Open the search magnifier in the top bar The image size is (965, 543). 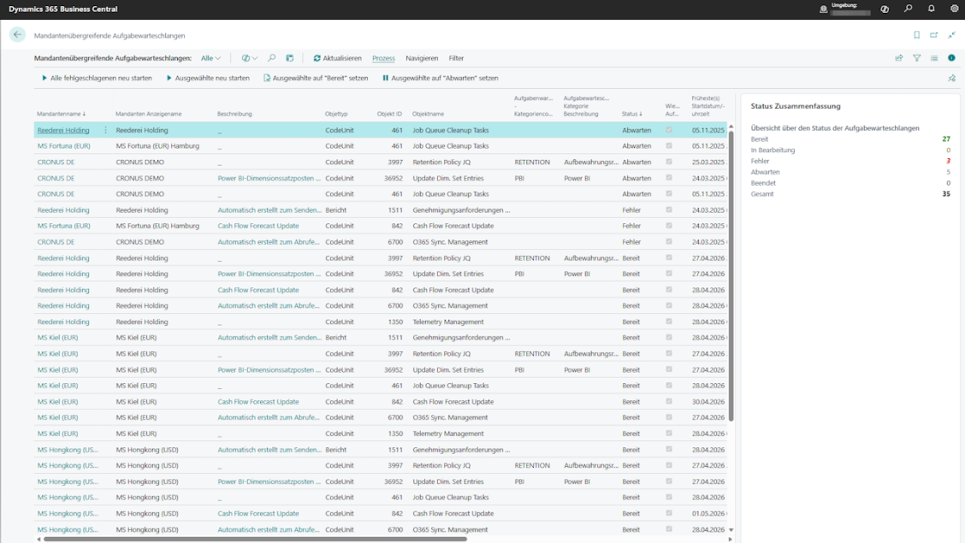click(x=908, y=9)
